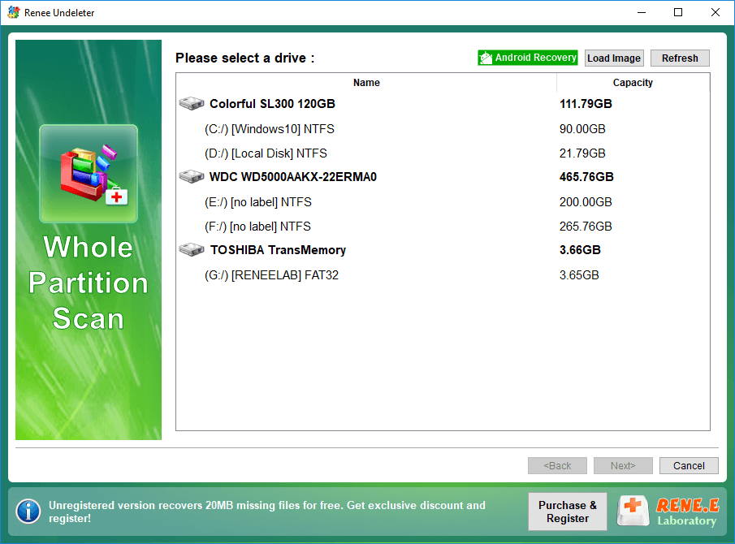Select the D:/ Local Disk partition
735x544 pixels.
tap(266, 153)
